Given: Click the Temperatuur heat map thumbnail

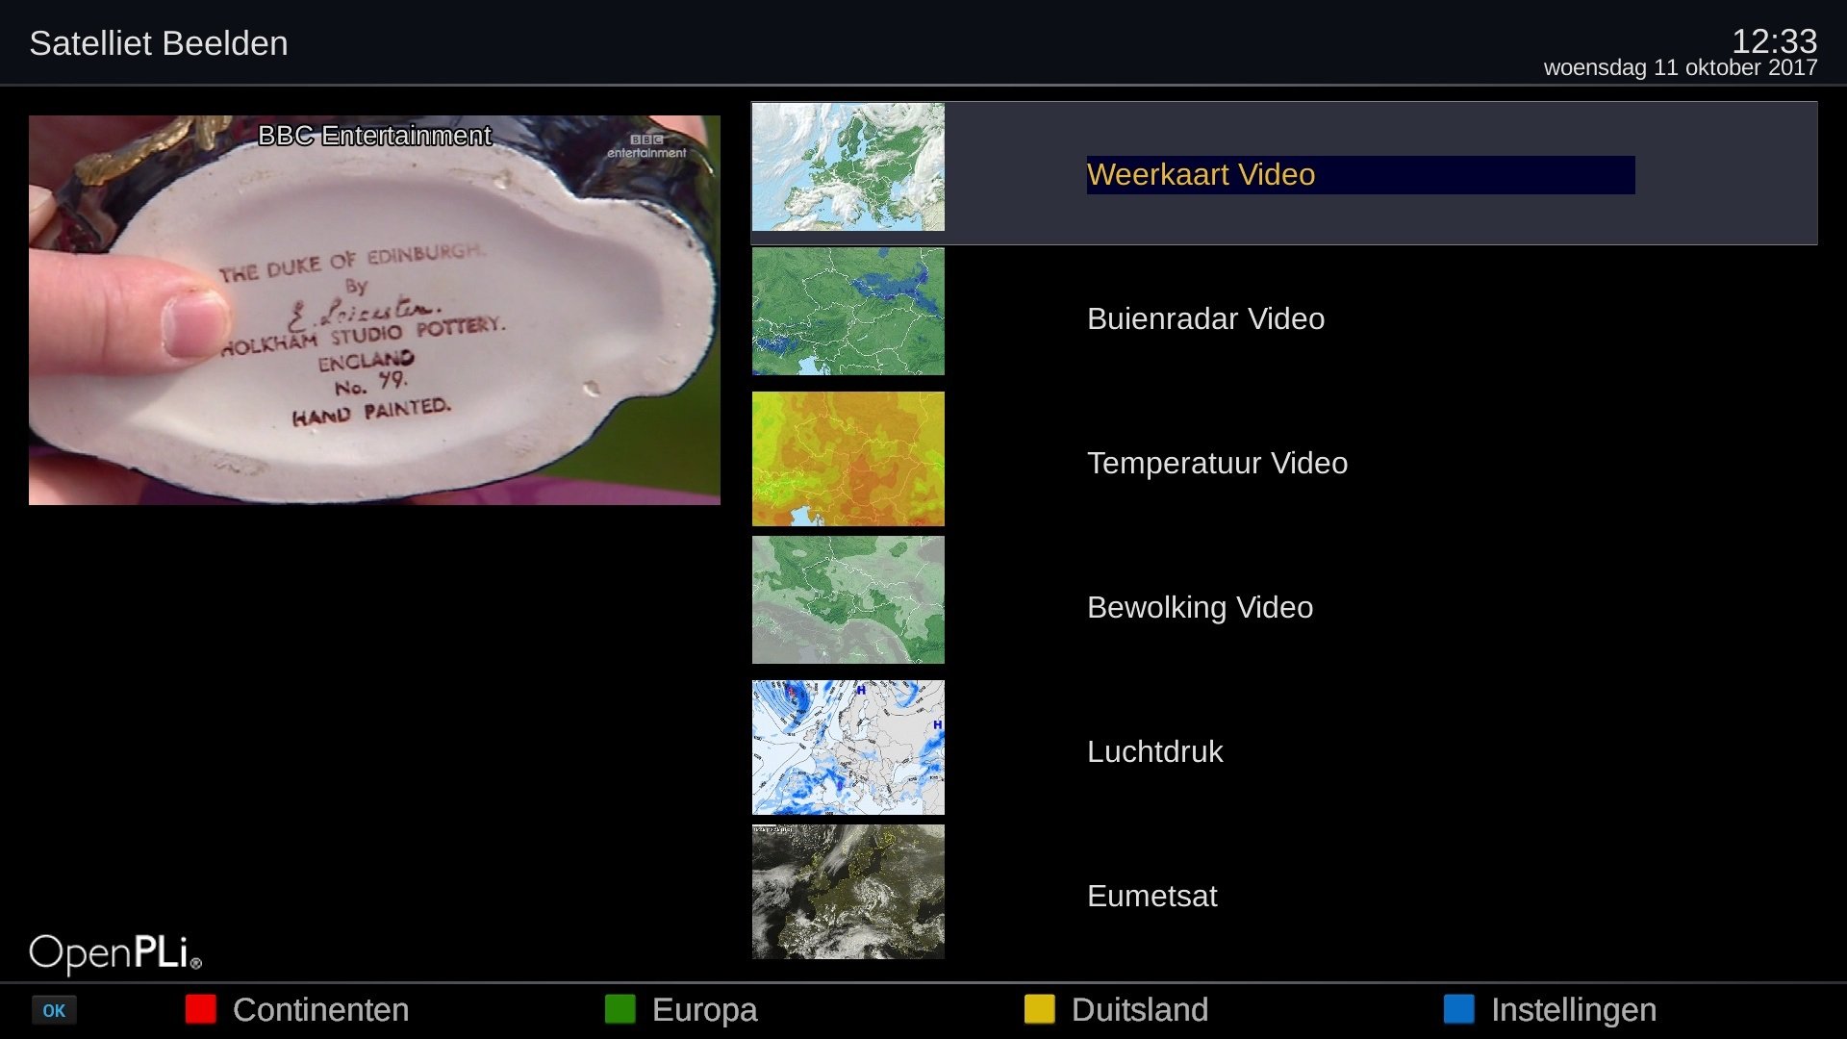Looking at the screenshot, I should point(848,458).
